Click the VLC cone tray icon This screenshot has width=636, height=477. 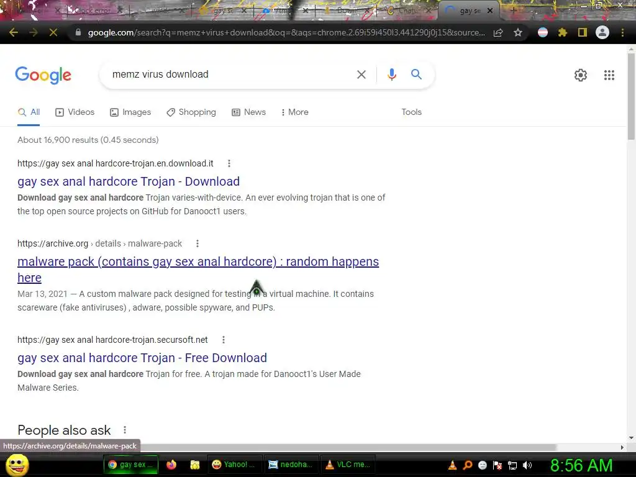452,465
